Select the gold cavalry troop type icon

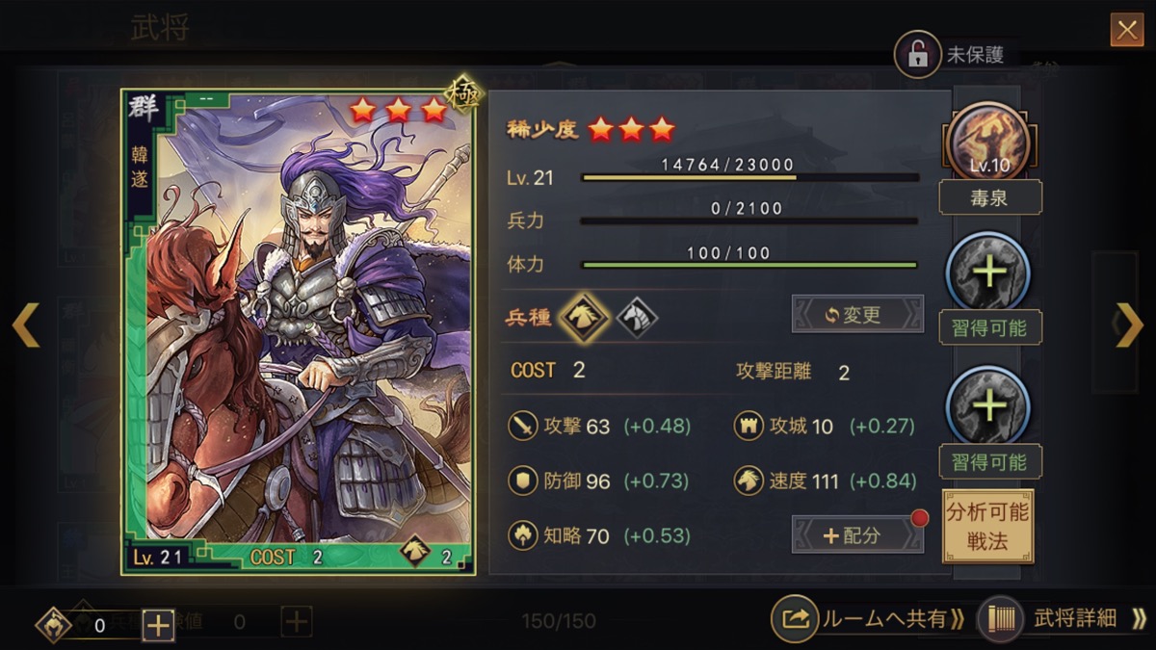[x=585, y=317]
